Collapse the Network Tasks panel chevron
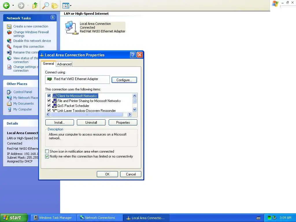296x222 pixels. [x=53, y=18]
